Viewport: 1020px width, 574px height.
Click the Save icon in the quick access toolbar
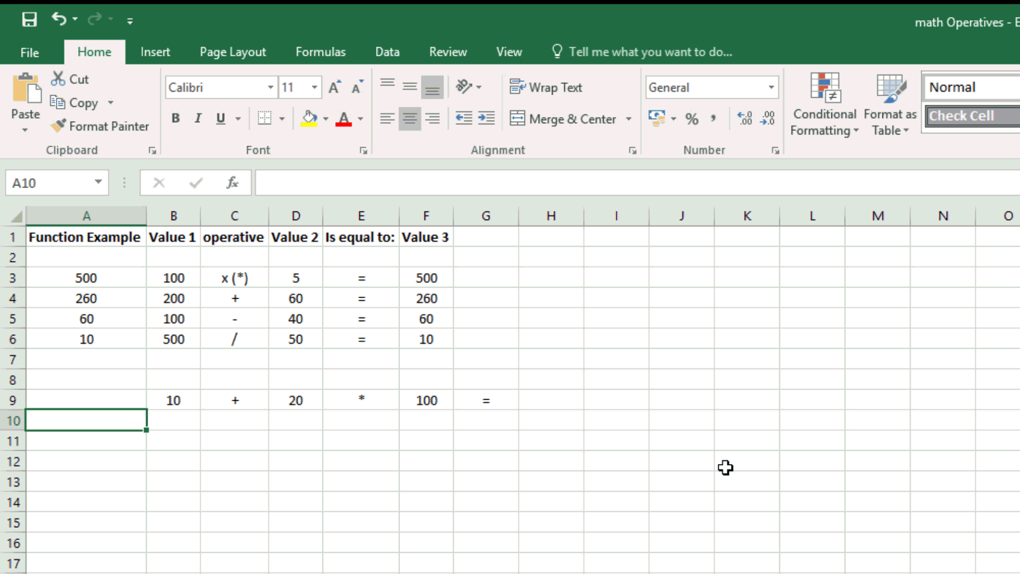(x=29, y=20)
